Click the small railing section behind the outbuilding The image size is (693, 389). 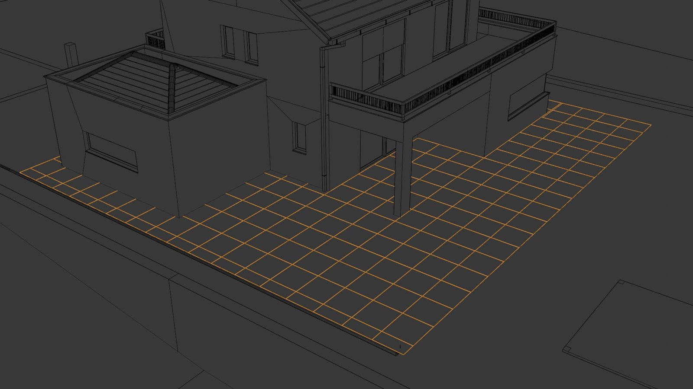(155, 39)
